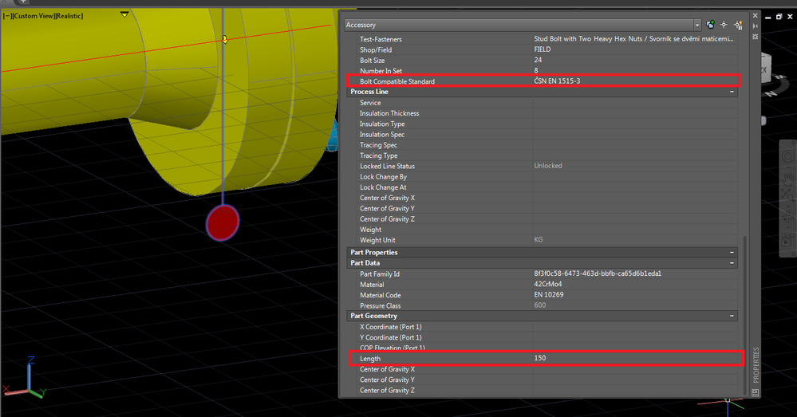Click Zoom Extents tool in navigation bar
797x417 pixels.
tap(788, 195)
